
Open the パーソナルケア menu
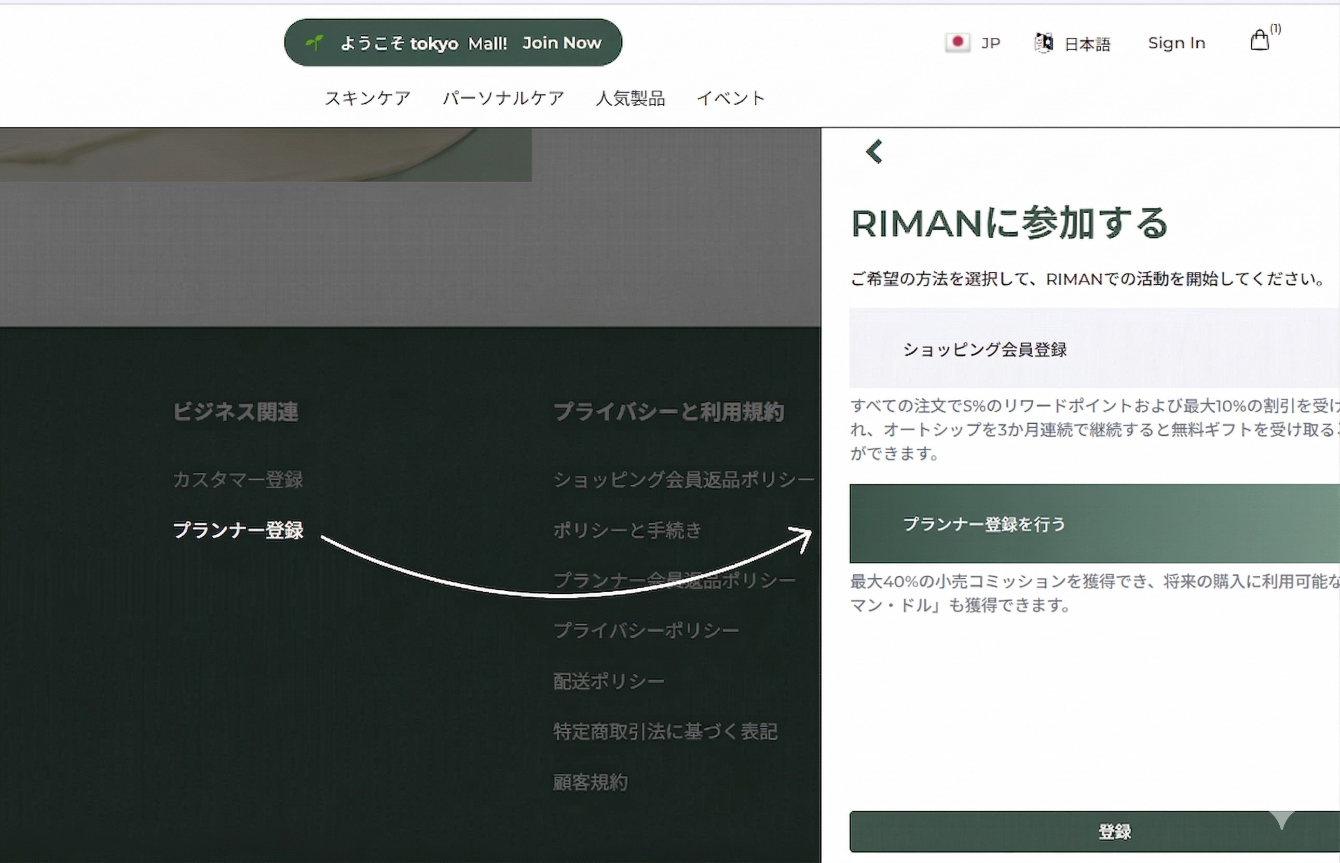tap(503, 98)
